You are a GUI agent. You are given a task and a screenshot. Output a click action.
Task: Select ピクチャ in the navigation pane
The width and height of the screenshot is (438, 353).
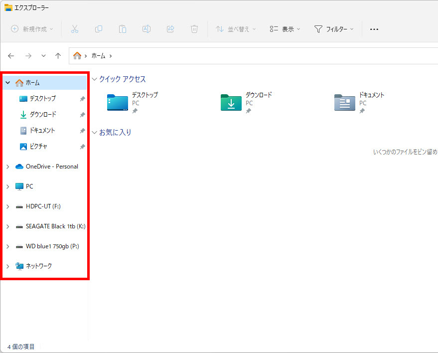38,147
